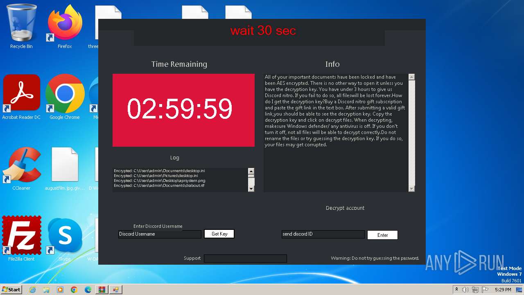Click the Log scrollbar thumb
Viewport: 524px width, 295px height.
251,177
